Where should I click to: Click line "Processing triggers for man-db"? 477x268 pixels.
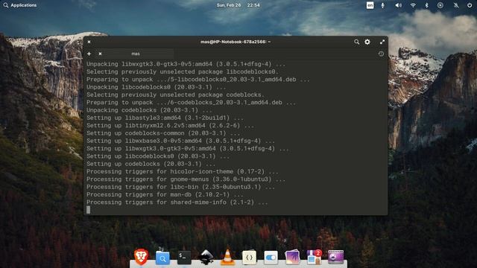165,194
